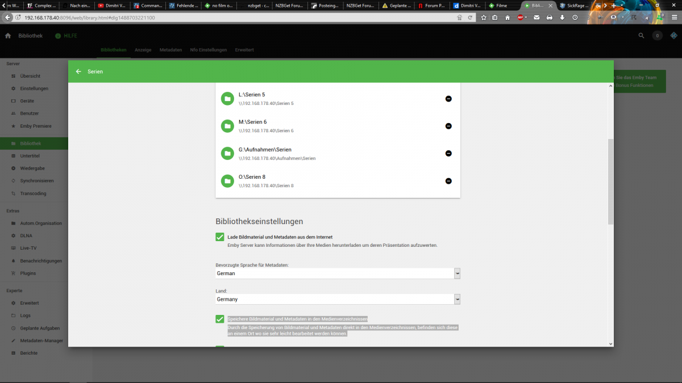Click the folder icon for M:\Serien 6
The width and height of the screenshot is (682, 383).
227,126
